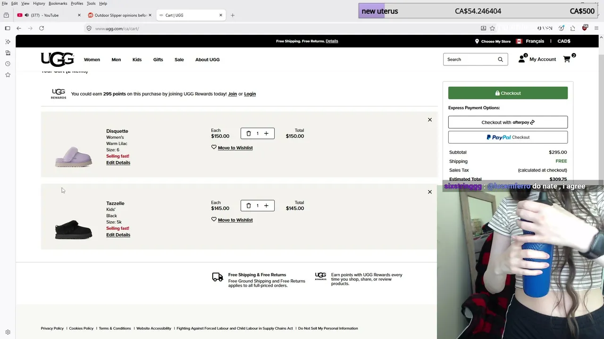Click the heart icon for Tazzelle wishlist

click(x=214, y=219)
